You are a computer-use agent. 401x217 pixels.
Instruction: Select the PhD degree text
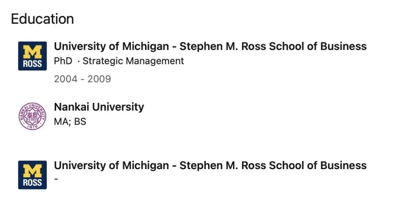pyautogui.click(x=63, y=61)
